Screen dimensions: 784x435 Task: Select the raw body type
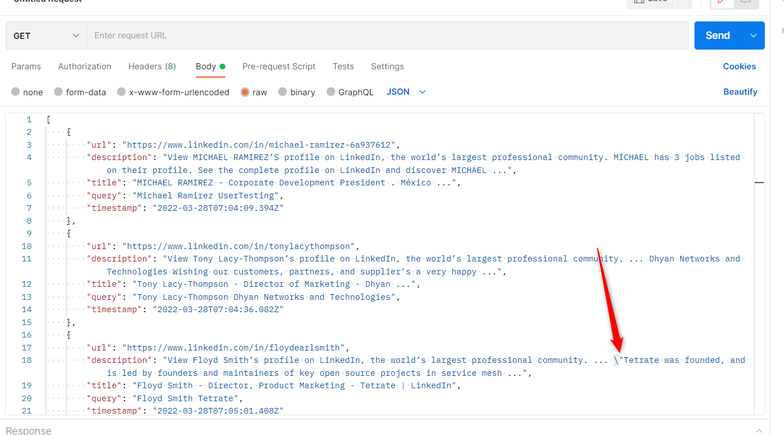(x=254, y=92)
